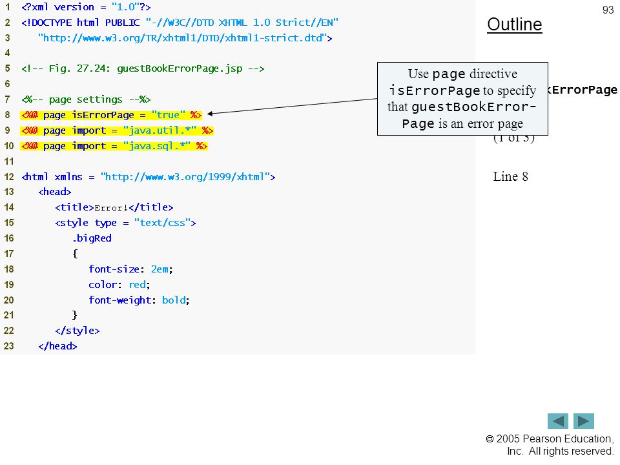Click the opening brace on line 17
This screenshot has height=465, width=620.
[75, 253]
